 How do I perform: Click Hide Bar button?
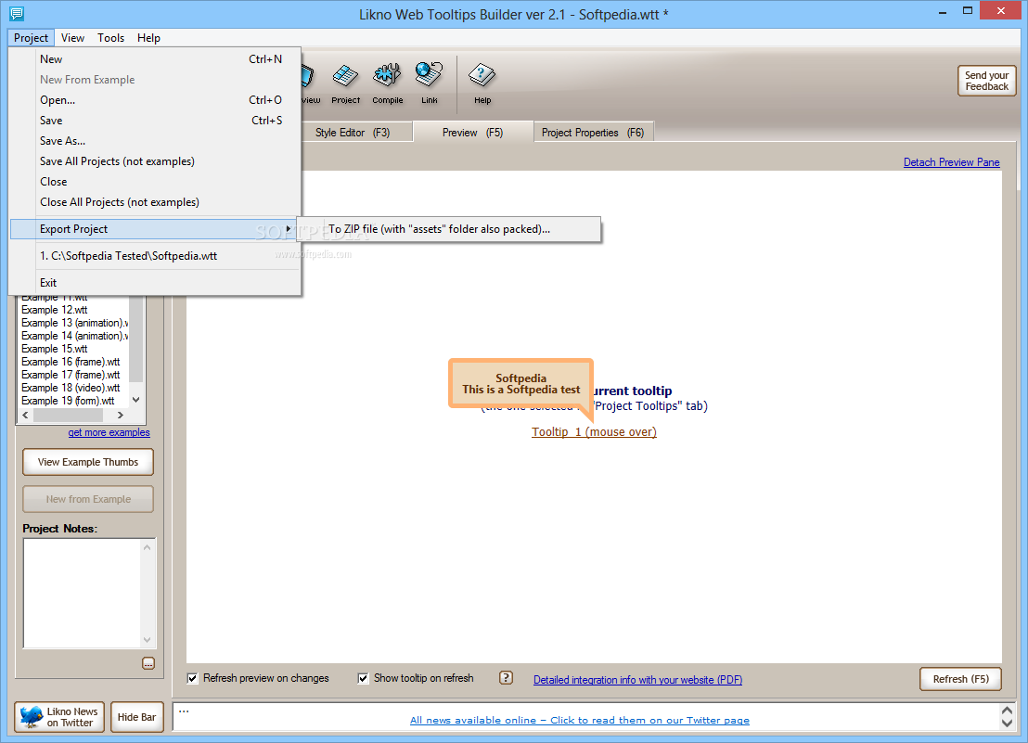point(137,717)
